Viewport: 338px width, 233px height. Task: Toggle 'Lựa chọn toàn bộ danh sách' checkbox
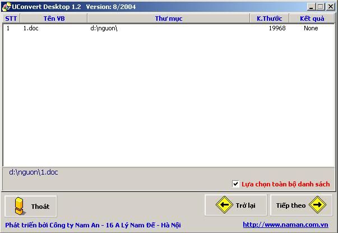(235, 184)
